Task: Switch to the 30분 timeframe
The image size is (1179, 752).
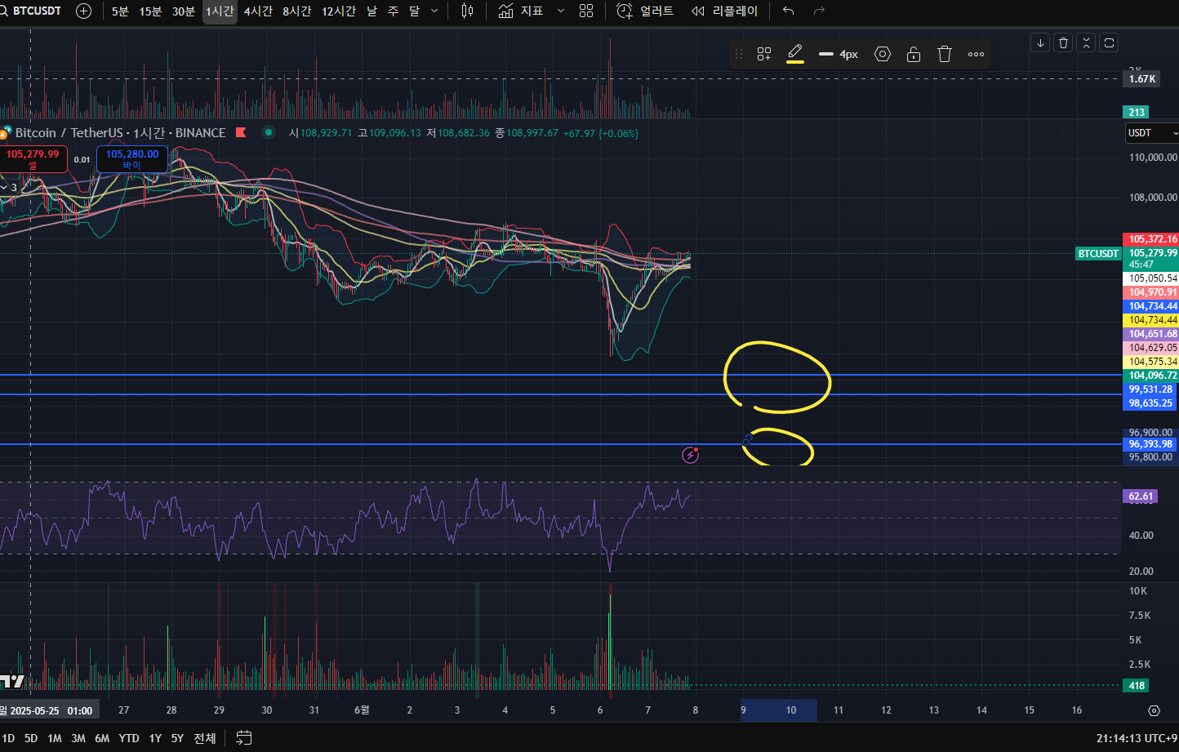Action: click(x=184, y=11)
